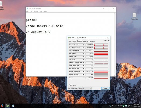Viewport: 141px width, 108px height.
Task: Expand the Power Consumption sensor dropdown
Action: (x=84, y=72)
